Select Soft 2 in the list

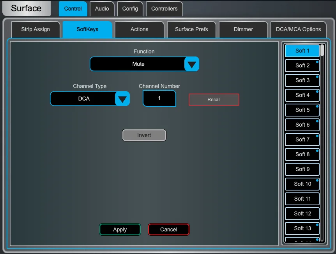click(x=302, y=65)
